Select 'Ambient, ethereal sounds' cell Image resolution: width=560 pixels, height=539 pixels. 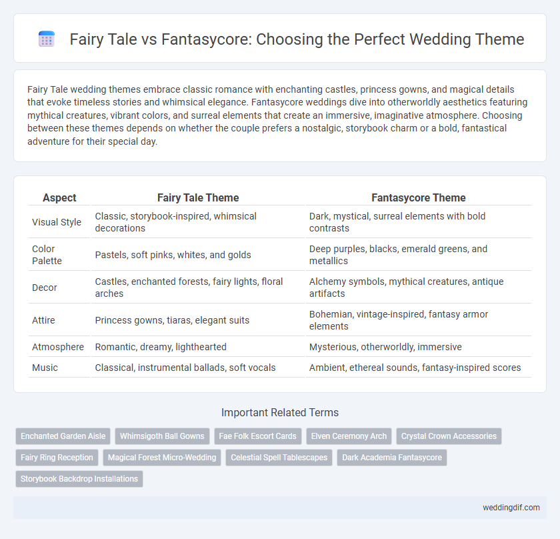(x=418, y=368)
